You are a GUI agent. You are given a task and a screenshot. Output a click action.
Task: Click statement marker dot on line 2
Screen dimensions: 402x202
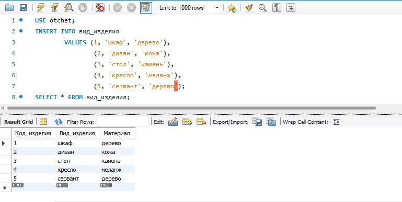[21, 31]
